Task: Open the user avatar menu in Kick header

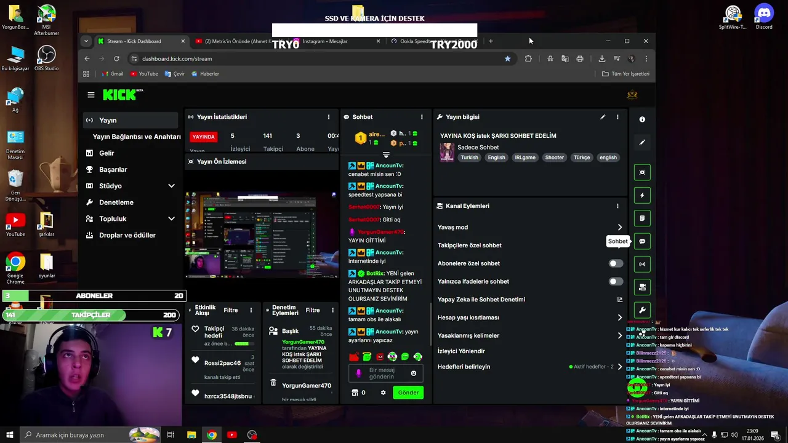Action: (x=632, y=95)
